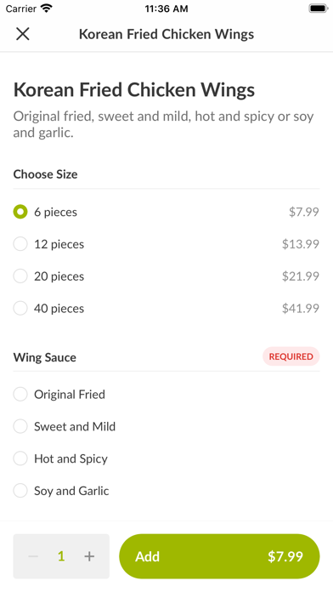Close the Korean Fried Chicken Wings dialog

coord(23,34)
